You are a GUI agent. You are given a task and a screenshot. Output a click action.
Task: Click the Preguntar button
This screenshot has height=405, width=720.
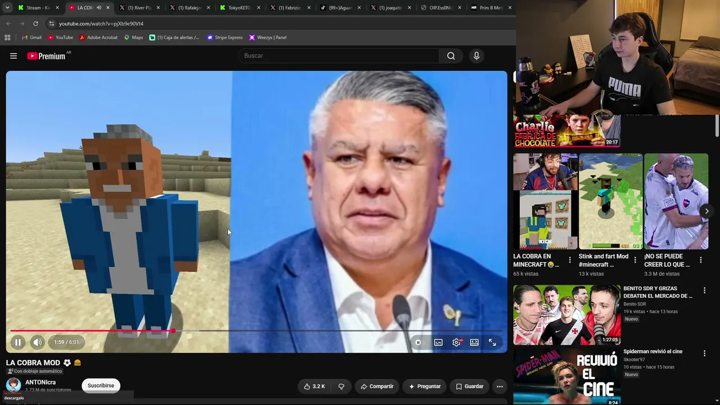[x=425, y=386]
